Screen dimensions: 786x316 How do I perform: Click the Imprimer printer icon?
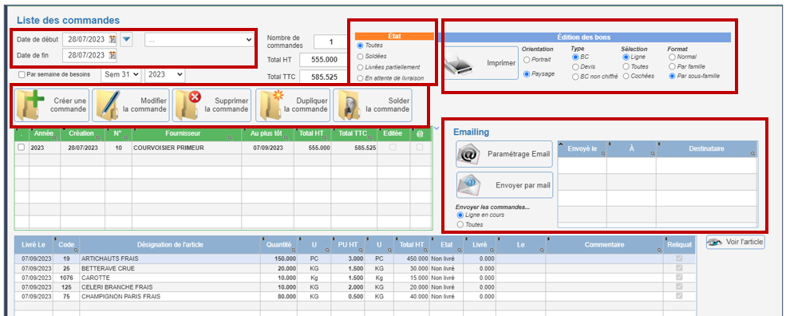[459, 64]
